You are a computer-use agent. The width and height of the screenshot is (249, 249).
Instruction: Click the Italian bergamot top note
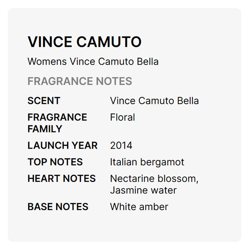point(147,162)
